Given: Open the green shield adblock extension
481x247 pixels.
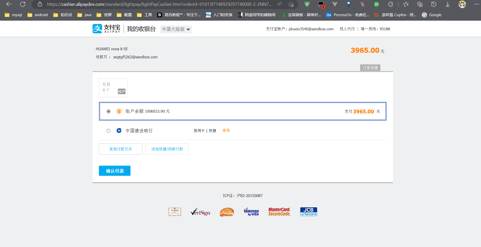Looking at the screenshot, I should pyautogui.click(x=307, y=4).
